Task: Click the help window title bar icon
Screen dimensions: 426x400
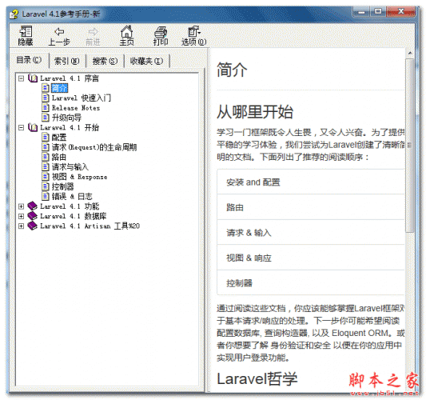Action: [14, 14]
